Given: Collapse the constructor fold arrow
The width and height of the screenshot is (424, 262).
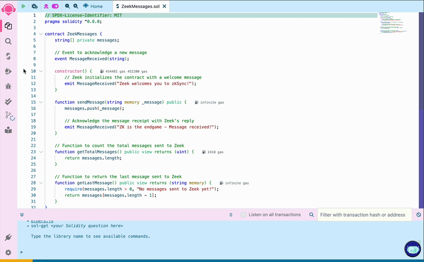Looking at the screenshot, I should [x=41, y=71].
